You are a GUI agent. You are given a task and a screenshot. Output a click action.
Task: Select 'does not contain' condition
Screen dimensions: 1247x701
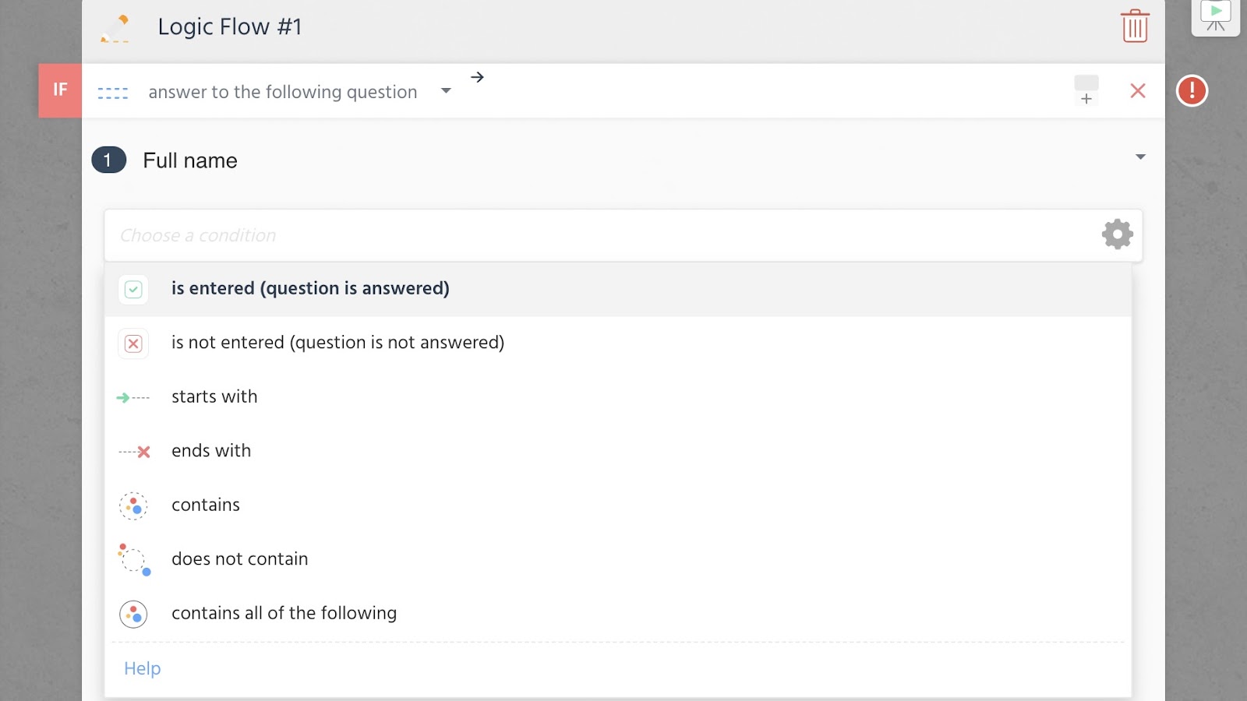[x=240, y=559]
